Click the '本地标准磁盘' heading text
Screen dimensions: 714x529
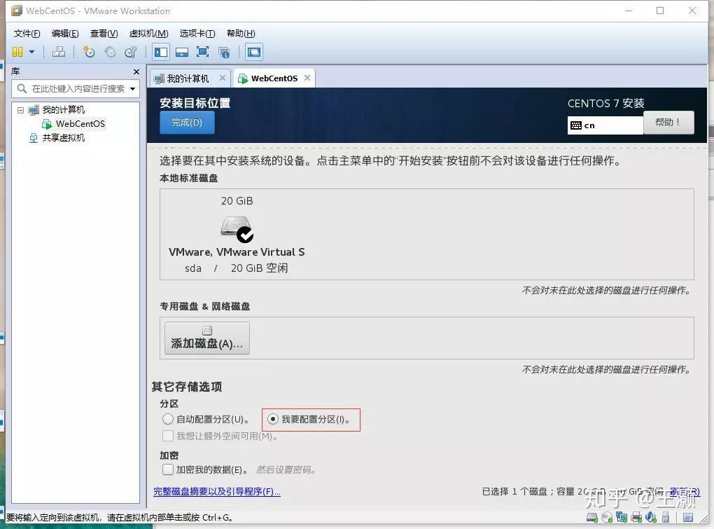188,178
